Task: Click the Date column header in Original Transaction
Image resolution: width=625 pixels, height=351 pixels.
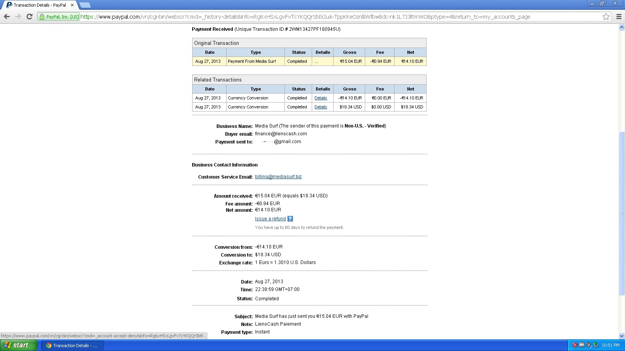Action: tap(210, 52)
